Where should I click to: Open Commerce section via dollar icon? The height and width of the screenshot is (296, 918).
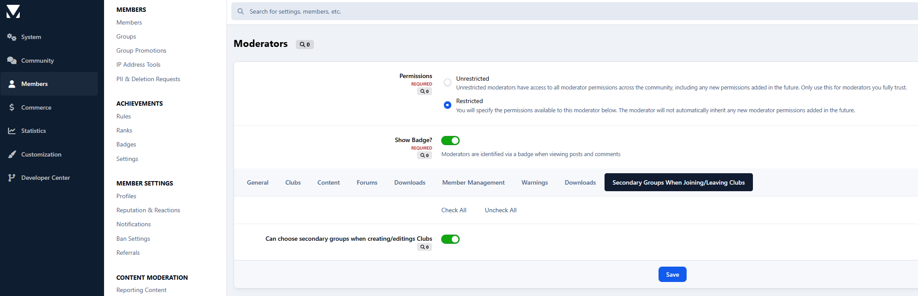tap(12, 107)
